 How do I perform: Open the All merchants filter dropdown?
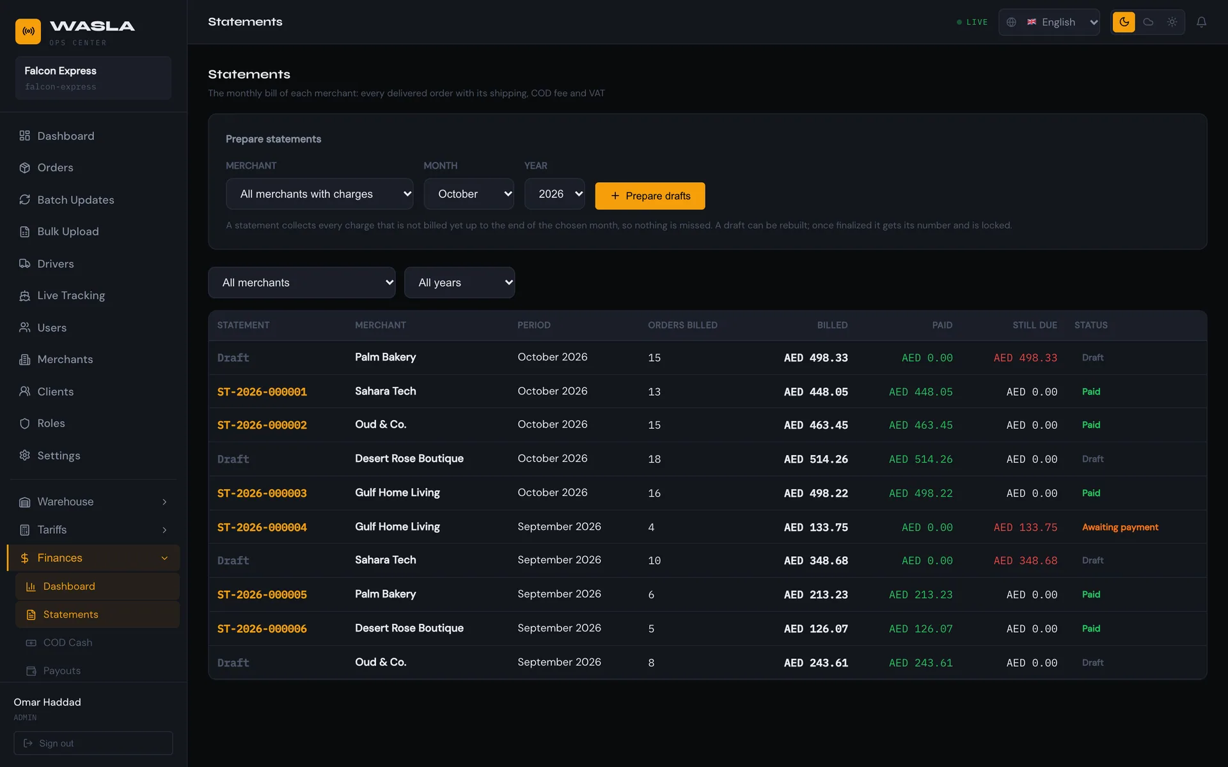[302, 283]
